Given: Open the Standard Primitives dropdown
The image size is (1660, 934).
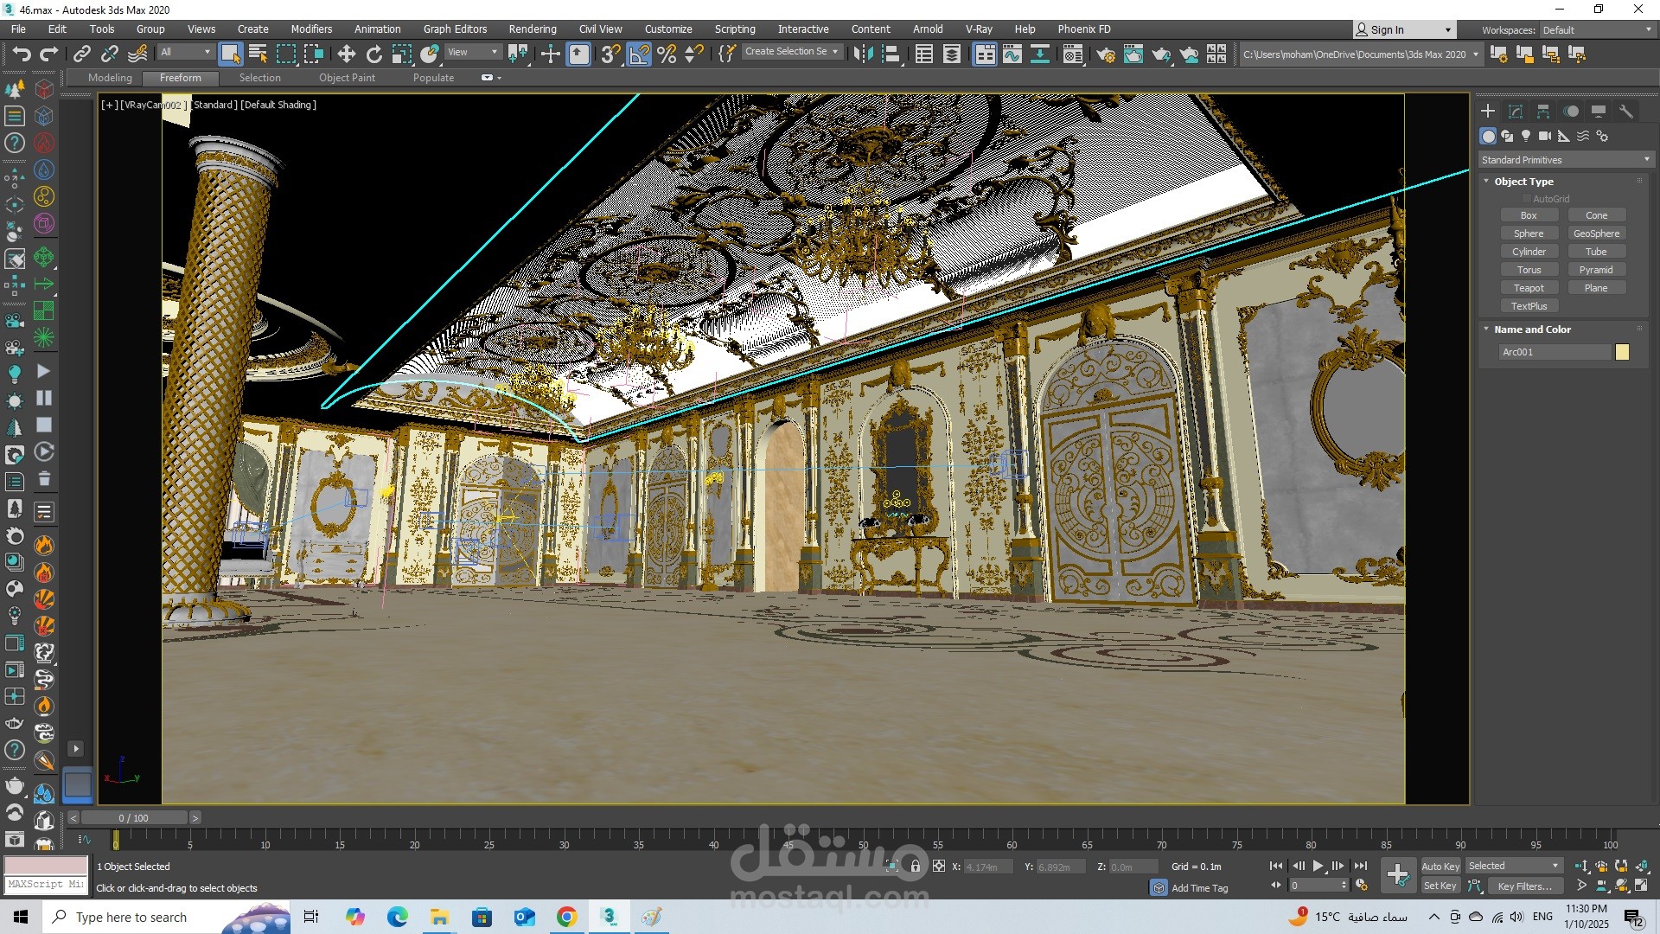Looking at the screenshot, I should click(x=1565, y=160).
